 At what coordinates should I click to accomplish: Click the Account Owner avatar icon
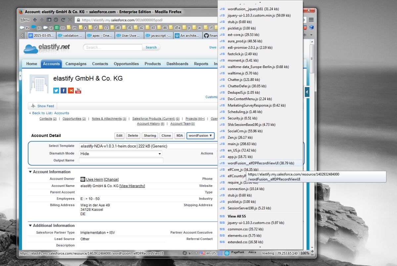[83, 179]
